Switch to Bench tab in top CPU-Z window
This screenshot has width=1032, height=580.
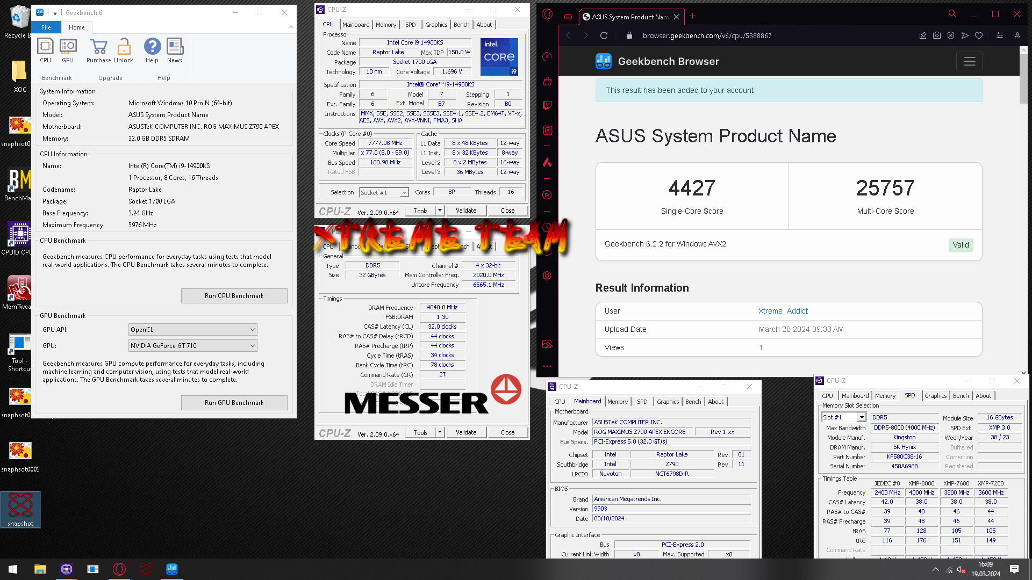(461, 25)
